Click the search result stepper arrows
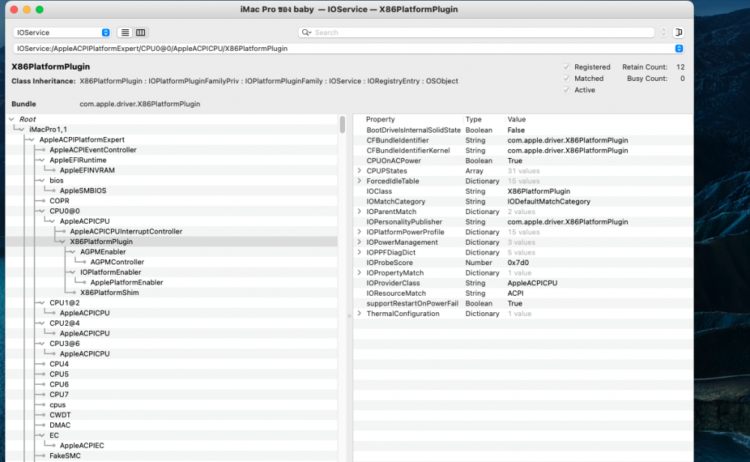Image resolution: width=750 pixels, height=462 pixels. point(663,32)
